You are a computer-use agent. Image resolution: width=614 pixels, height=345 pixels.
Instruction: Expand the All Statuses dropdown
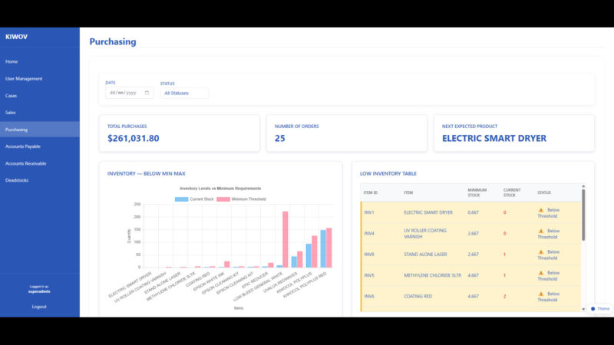coord(184,93)
